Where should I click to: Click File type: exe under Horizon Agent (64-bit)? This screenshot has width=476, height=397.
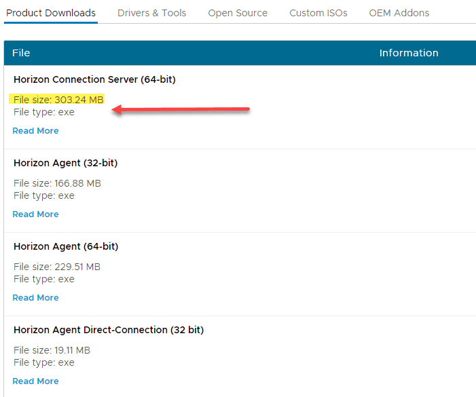click(x=44, y=279)
